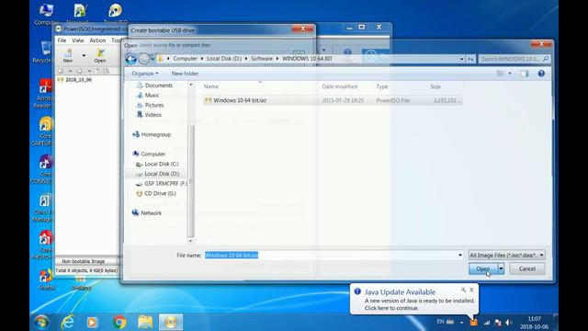Image resolution: width=588 pixels, height=331 pixels.
Task: Go back using the back arrow
Action: coord(130,59)
